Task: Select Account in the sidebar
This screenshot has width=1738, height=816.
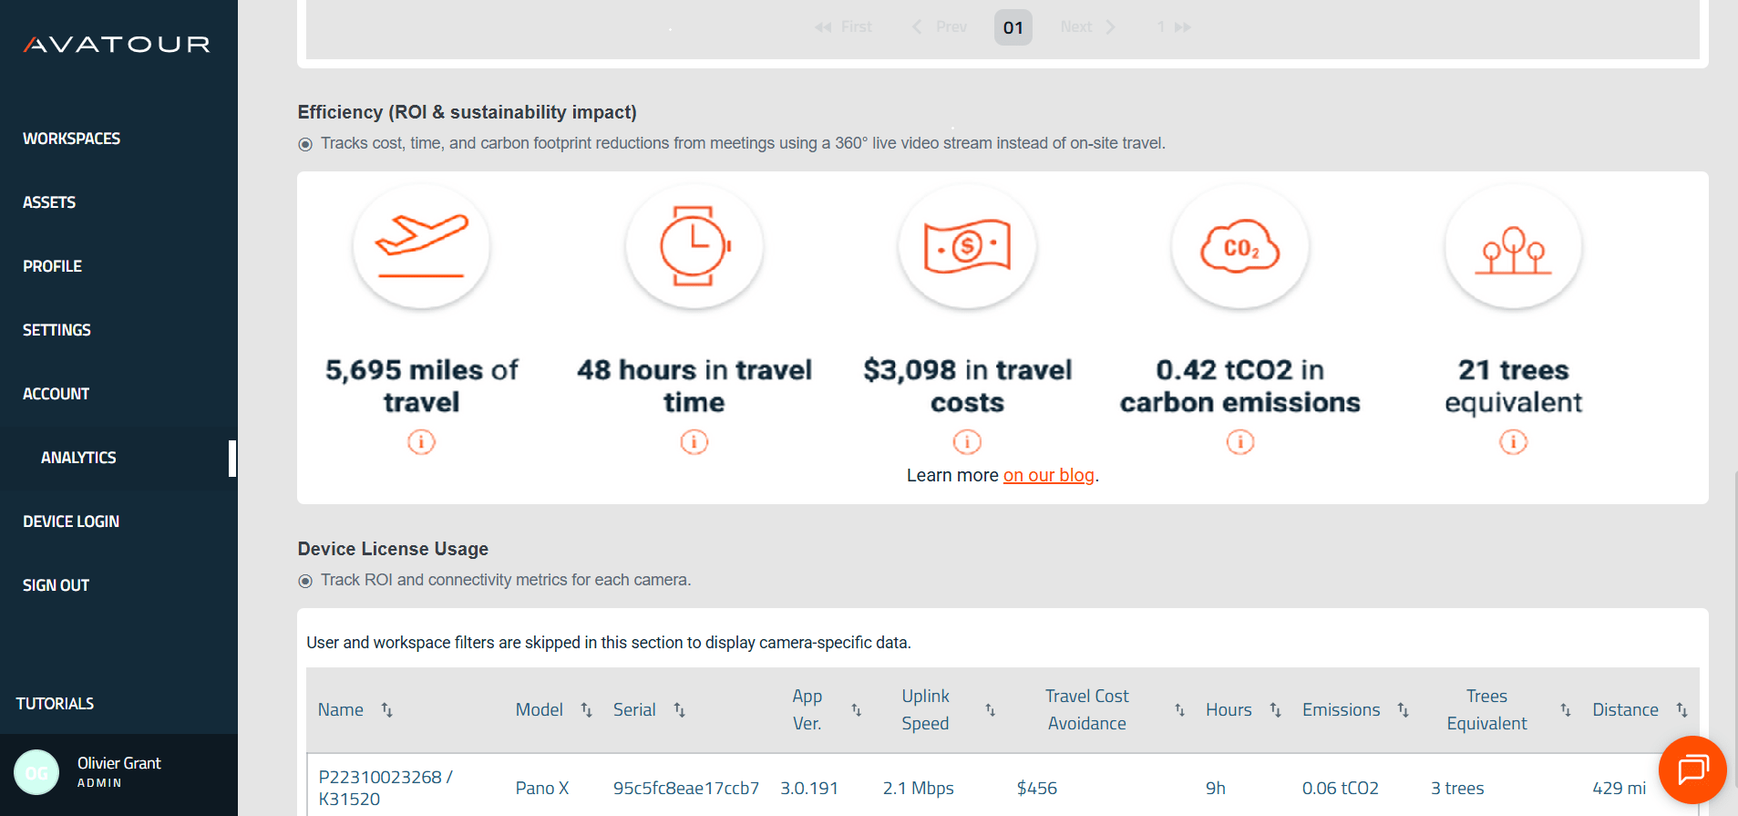Action: pos(56,394)
